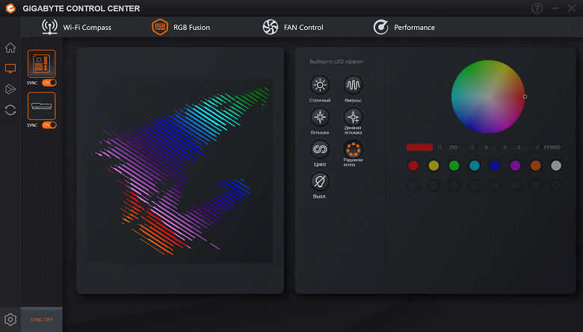
Task: Click the hex color field FF0000
Action: click(552, 147)
